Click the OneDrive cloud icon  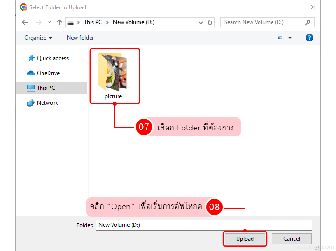[31, 73]
